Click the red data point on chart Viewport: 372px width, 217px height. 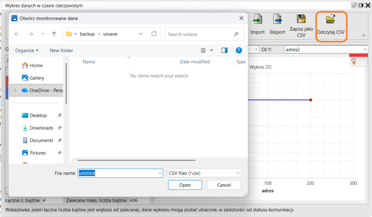311,100
